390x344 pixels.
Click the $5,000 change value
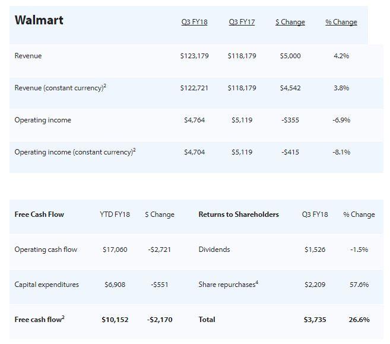(x=290, y=56)
